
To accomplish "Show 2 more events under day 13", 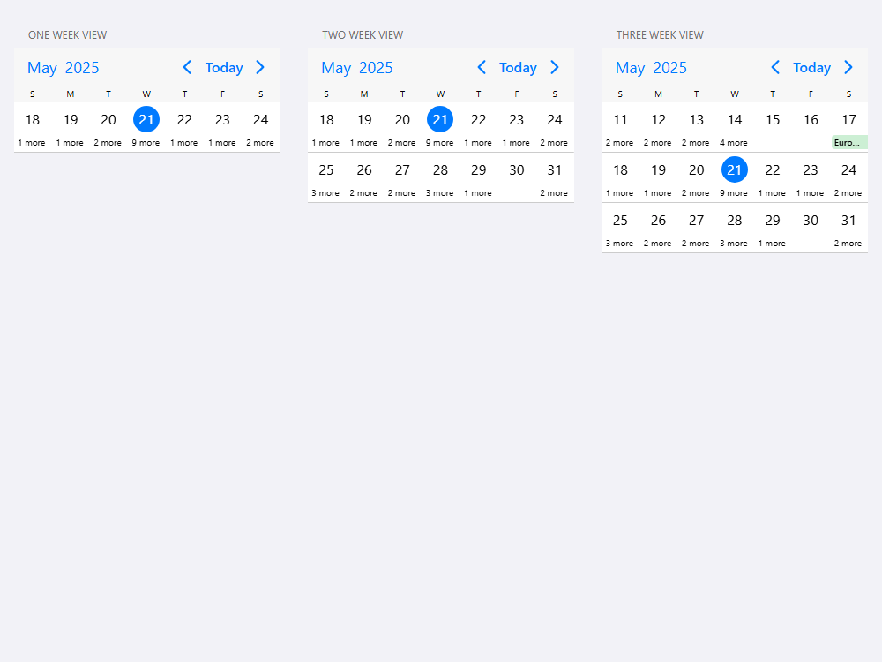I will (696, 143).
